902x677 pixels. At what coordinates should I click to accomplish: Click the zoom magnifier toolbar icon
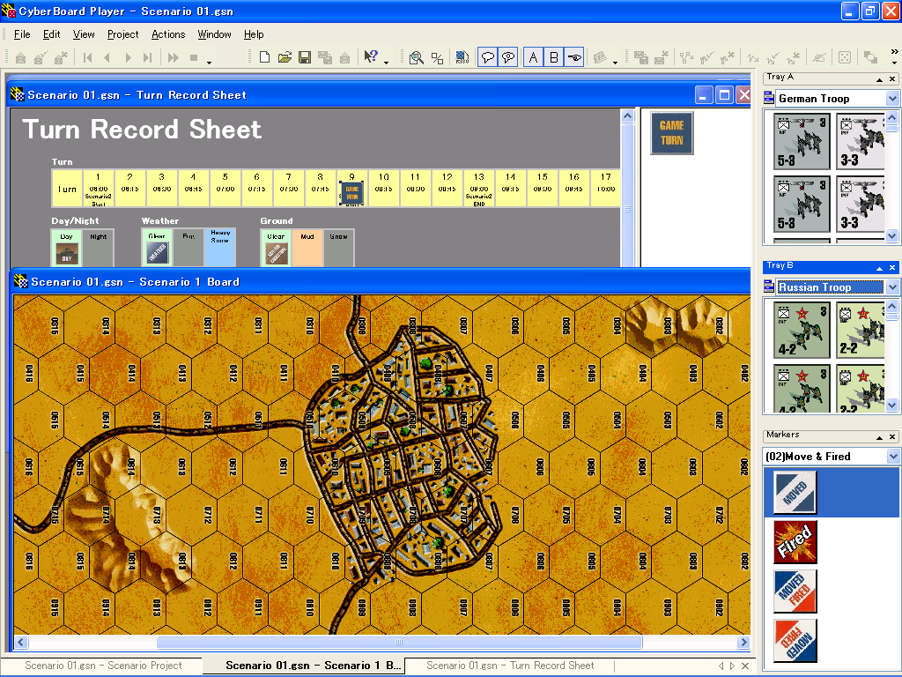pos(416,58)
